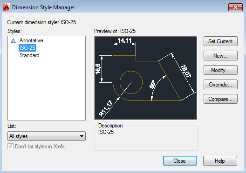
Task: Toggle Don't list styles in Xrefs checkbox
Action: (x=11, y=146)
